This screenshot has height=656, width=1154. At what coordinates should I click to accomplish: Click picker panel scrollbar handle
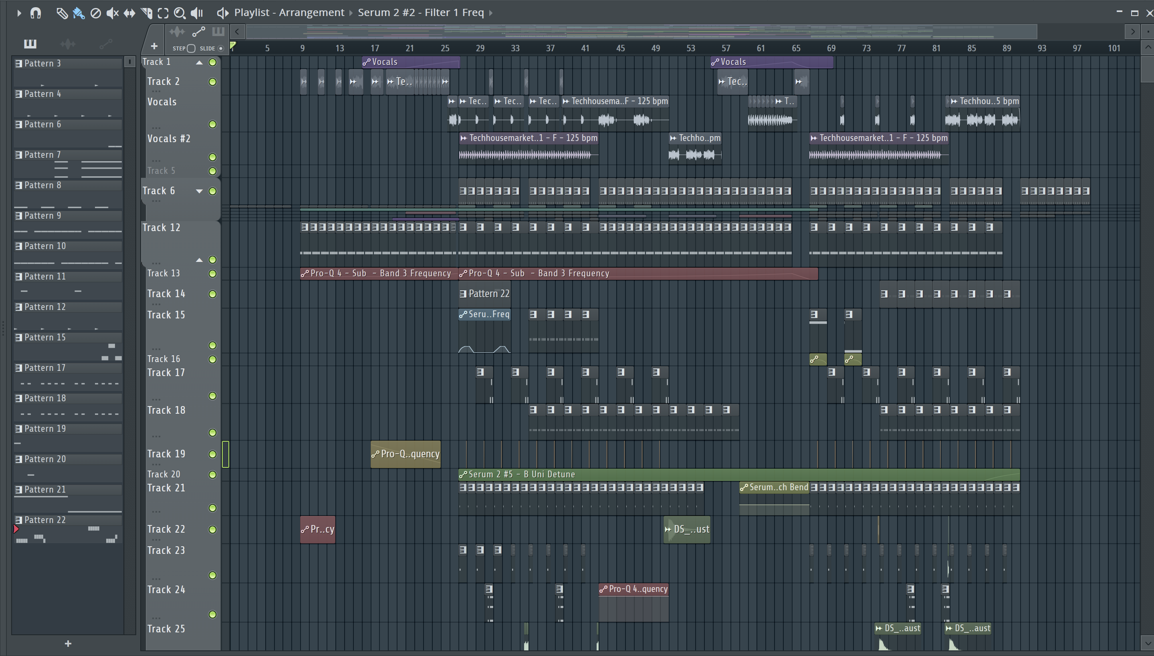coord(129,62)
